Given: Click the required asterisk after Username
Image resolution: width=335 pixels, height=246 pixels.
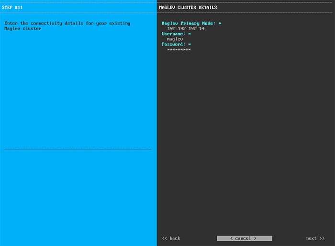Looking at the screenshot, I should pos(190,34).
